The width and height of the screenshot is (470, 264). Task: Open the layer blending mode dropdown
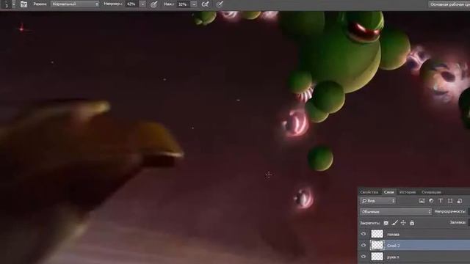[x=396, y=212]
